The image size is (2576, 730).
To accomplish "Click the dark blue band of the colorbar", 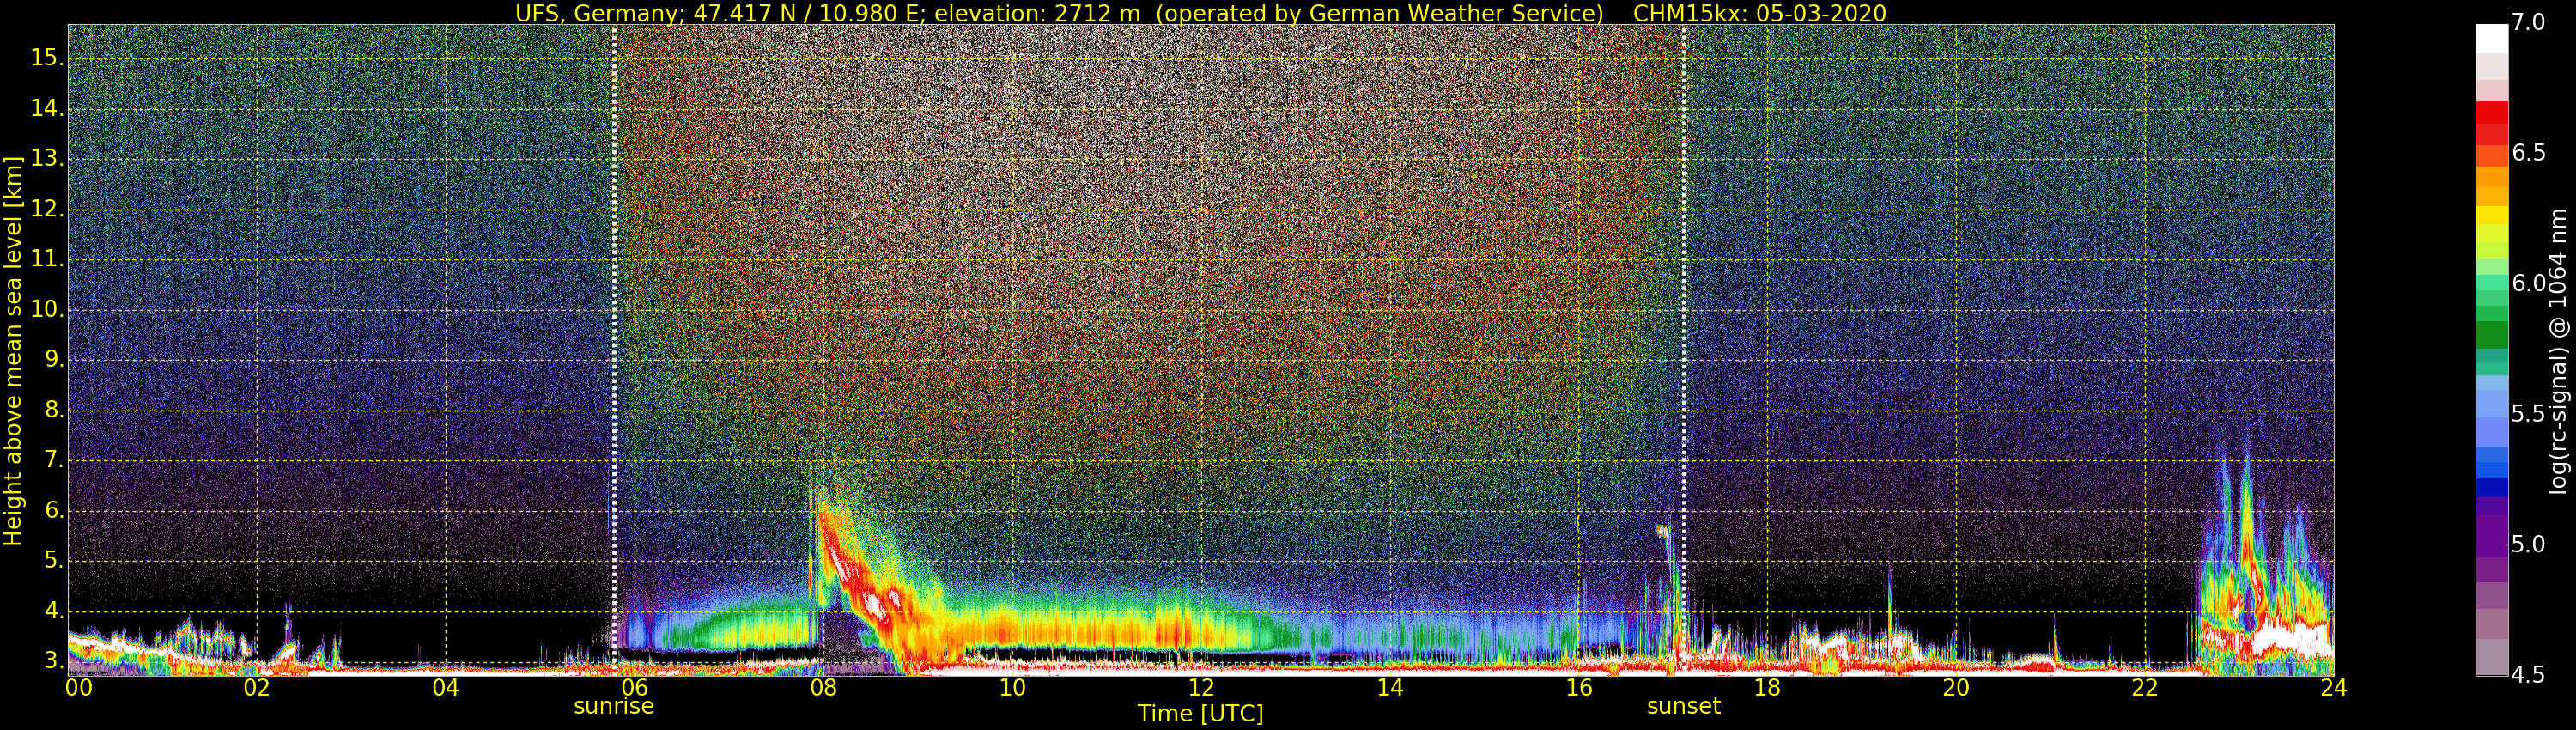I will tap(2491, 487).
